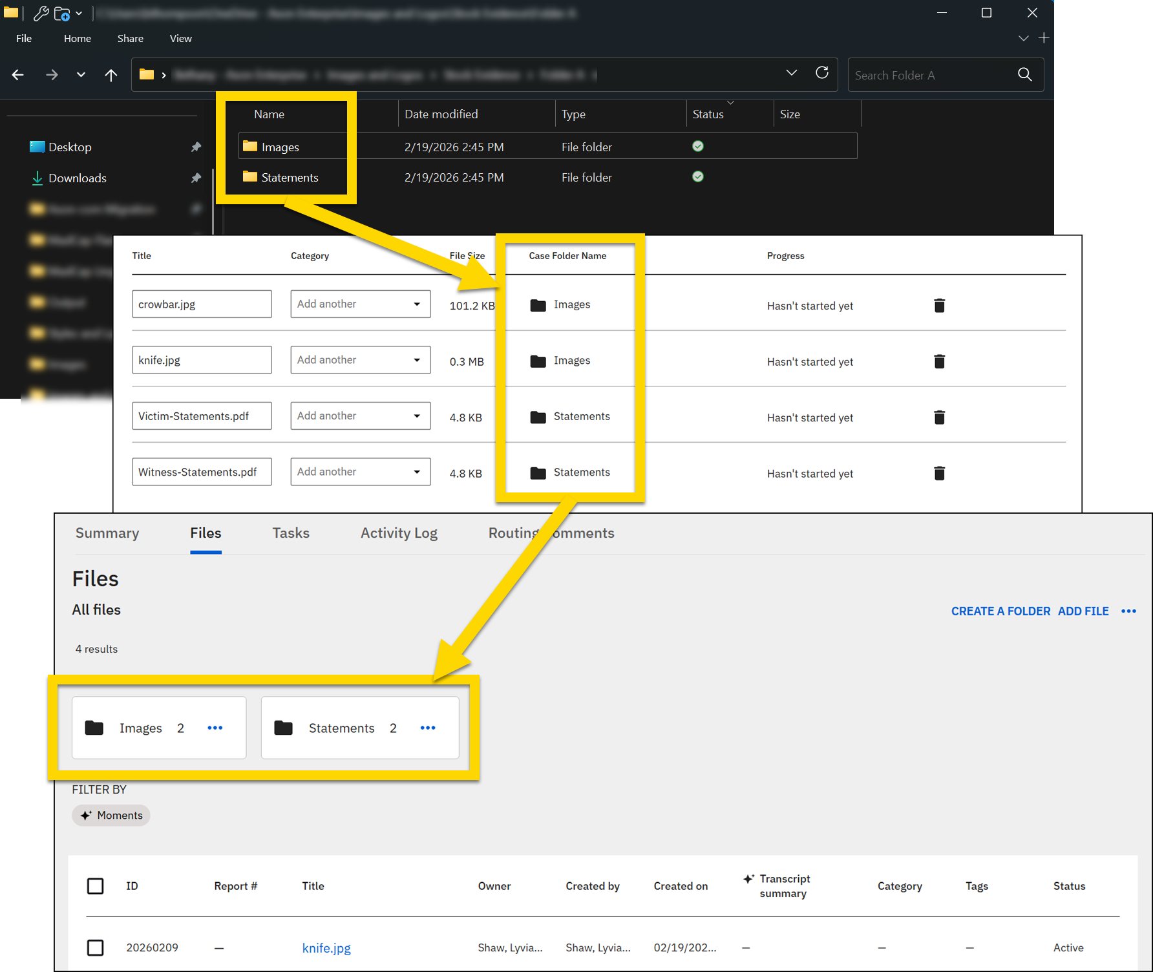Viewport: 1153px width, 972px height.
Task: Click the Statements folder icon beside Witness-Statements.pdf
Action: click(538, 472)
